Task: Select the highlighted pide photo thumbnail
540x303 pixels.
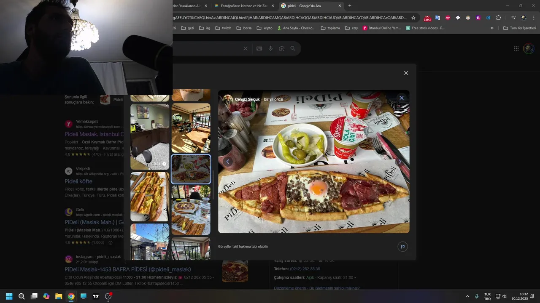Action: pos(191,169)
